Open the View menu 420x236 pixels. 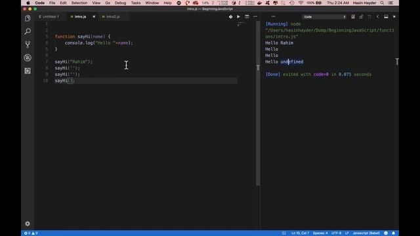coord(96,3)
